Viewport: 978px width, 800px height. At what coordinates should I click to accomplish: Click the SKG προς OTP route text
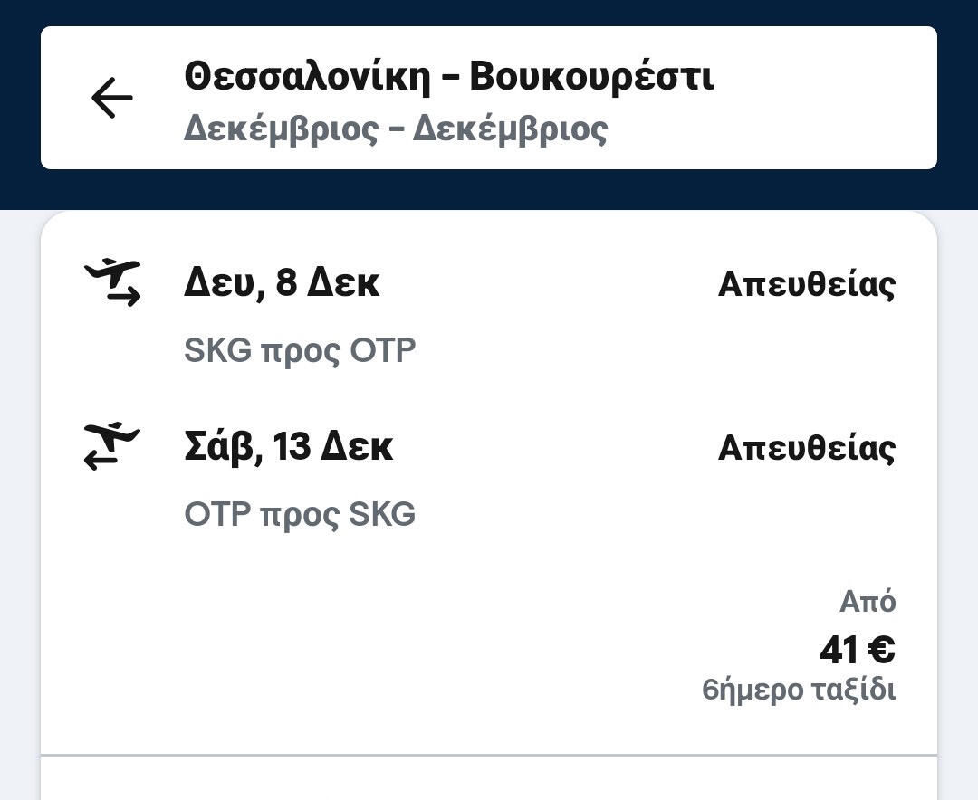[299, 351]
